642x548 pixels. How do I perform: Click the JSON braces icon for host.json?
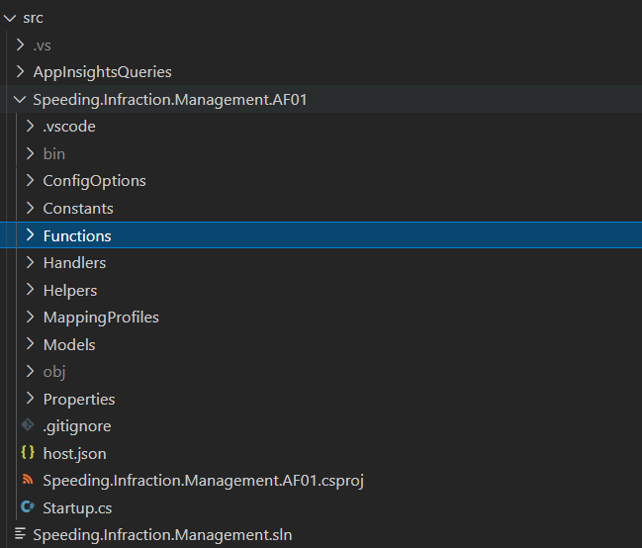click(27, 453)
